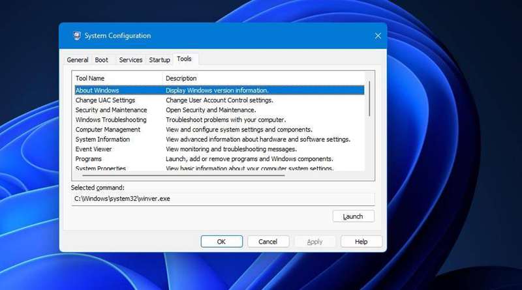Open the Startup tab
Screen dimensions: 522x290
(159, 60)
